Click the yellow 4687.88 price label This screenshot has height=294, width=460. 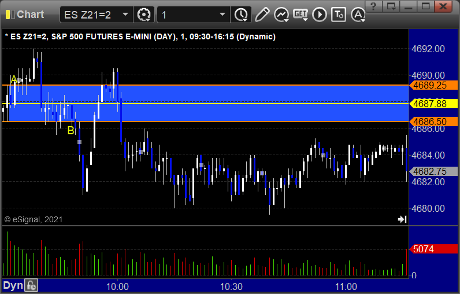pos(433,104)
